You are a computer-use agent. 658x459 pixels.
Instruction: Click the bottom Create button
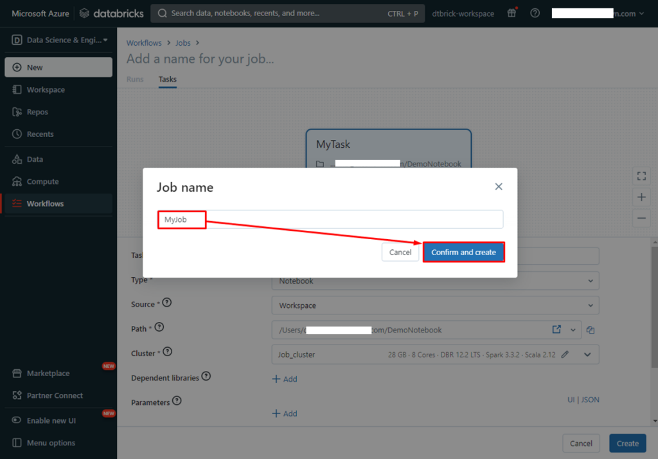point(627,443)
